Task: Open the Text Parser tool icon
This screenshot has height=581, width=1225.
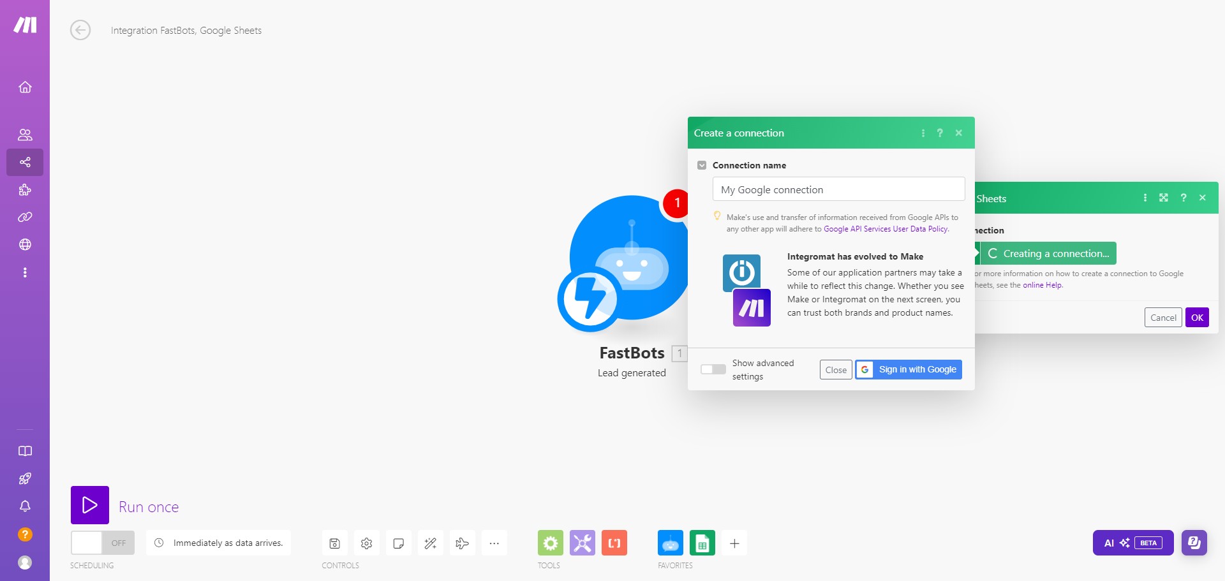Action: [x=614, y=543]
